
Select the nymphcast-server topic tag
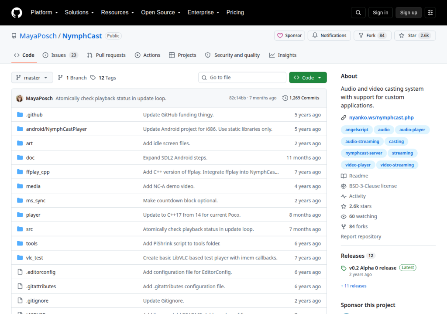coord(364,153)
